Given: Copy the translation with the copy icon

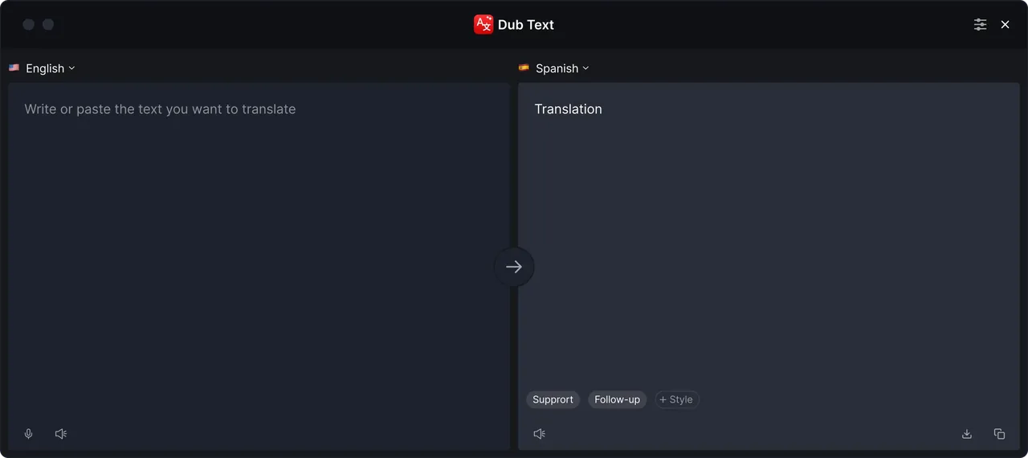Looking at the screenshot, I should coord(999,434).
